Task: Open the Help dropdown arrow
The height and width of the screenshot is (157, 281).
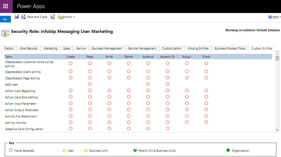Action: (x=280, y=17)
